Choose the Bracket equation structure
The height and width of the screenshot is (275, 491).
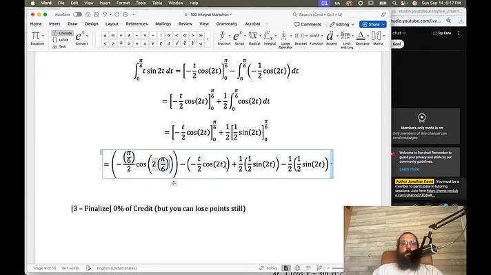(x=301, y=36)
